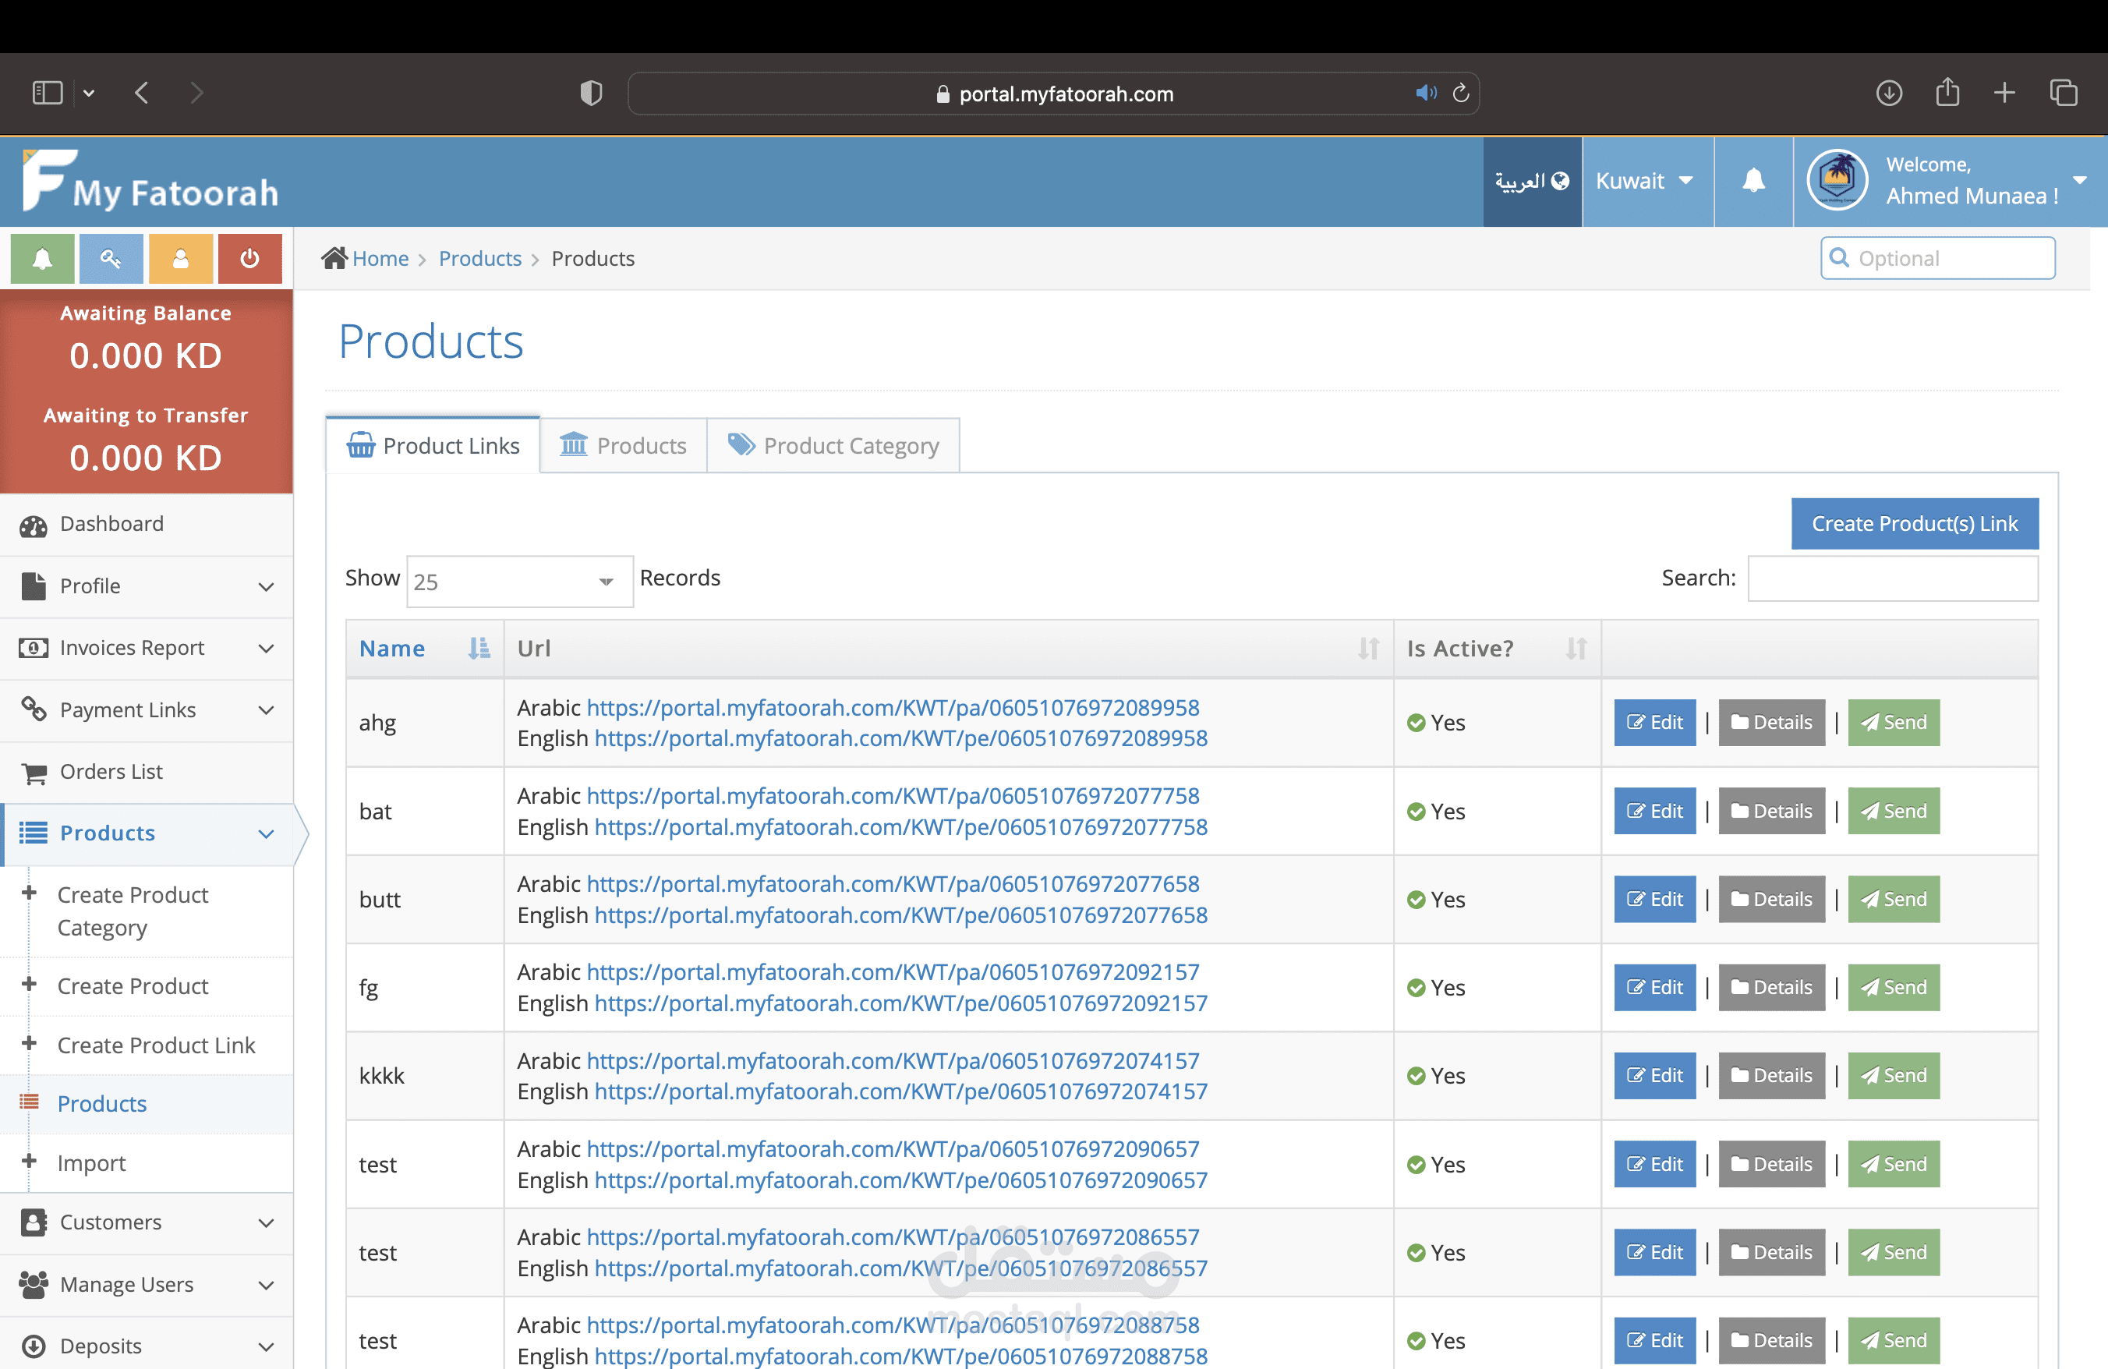The width and height of the screenshot is (2108, 1369).
Task: Click Create Product(s) Link button
Action: coord(1915,523)
